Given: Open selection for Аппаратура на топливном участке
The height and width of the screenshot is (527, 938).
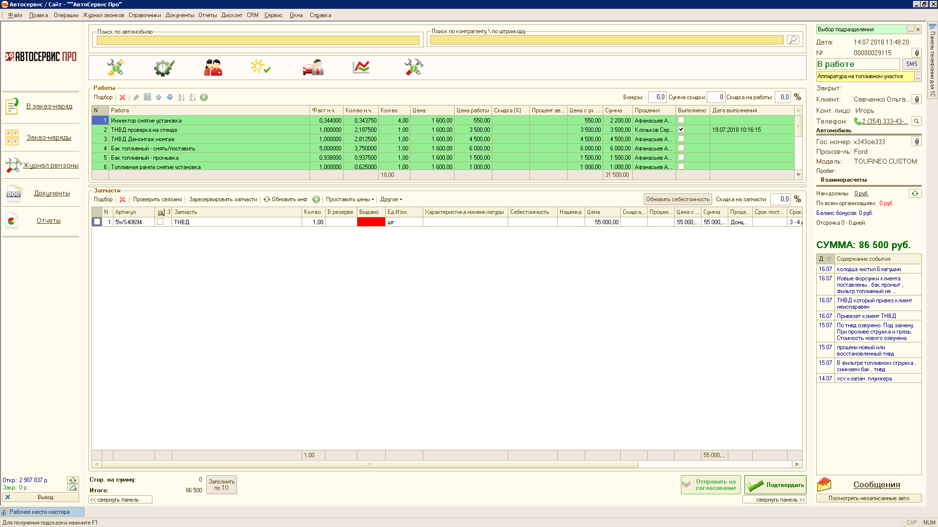Looking at the screenshot, I should click(x=917, y=77).
